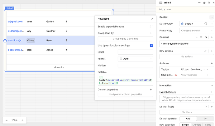Click the Jones last name cell
The height and width of the screenshot is (126, 215).
[x=50, y=50]
